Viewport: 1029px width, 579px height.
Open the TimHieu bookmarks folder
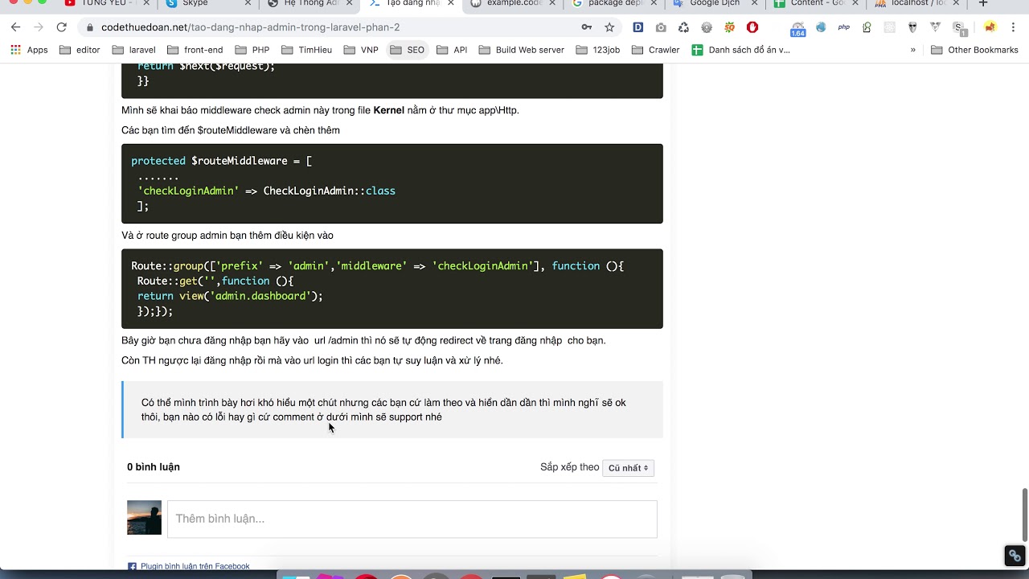tap(306, 50)
